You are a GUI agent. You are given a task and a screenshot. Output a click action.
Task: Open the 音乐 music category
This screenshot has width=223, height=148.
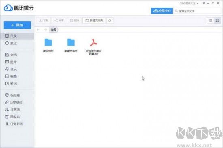(17, 69)
